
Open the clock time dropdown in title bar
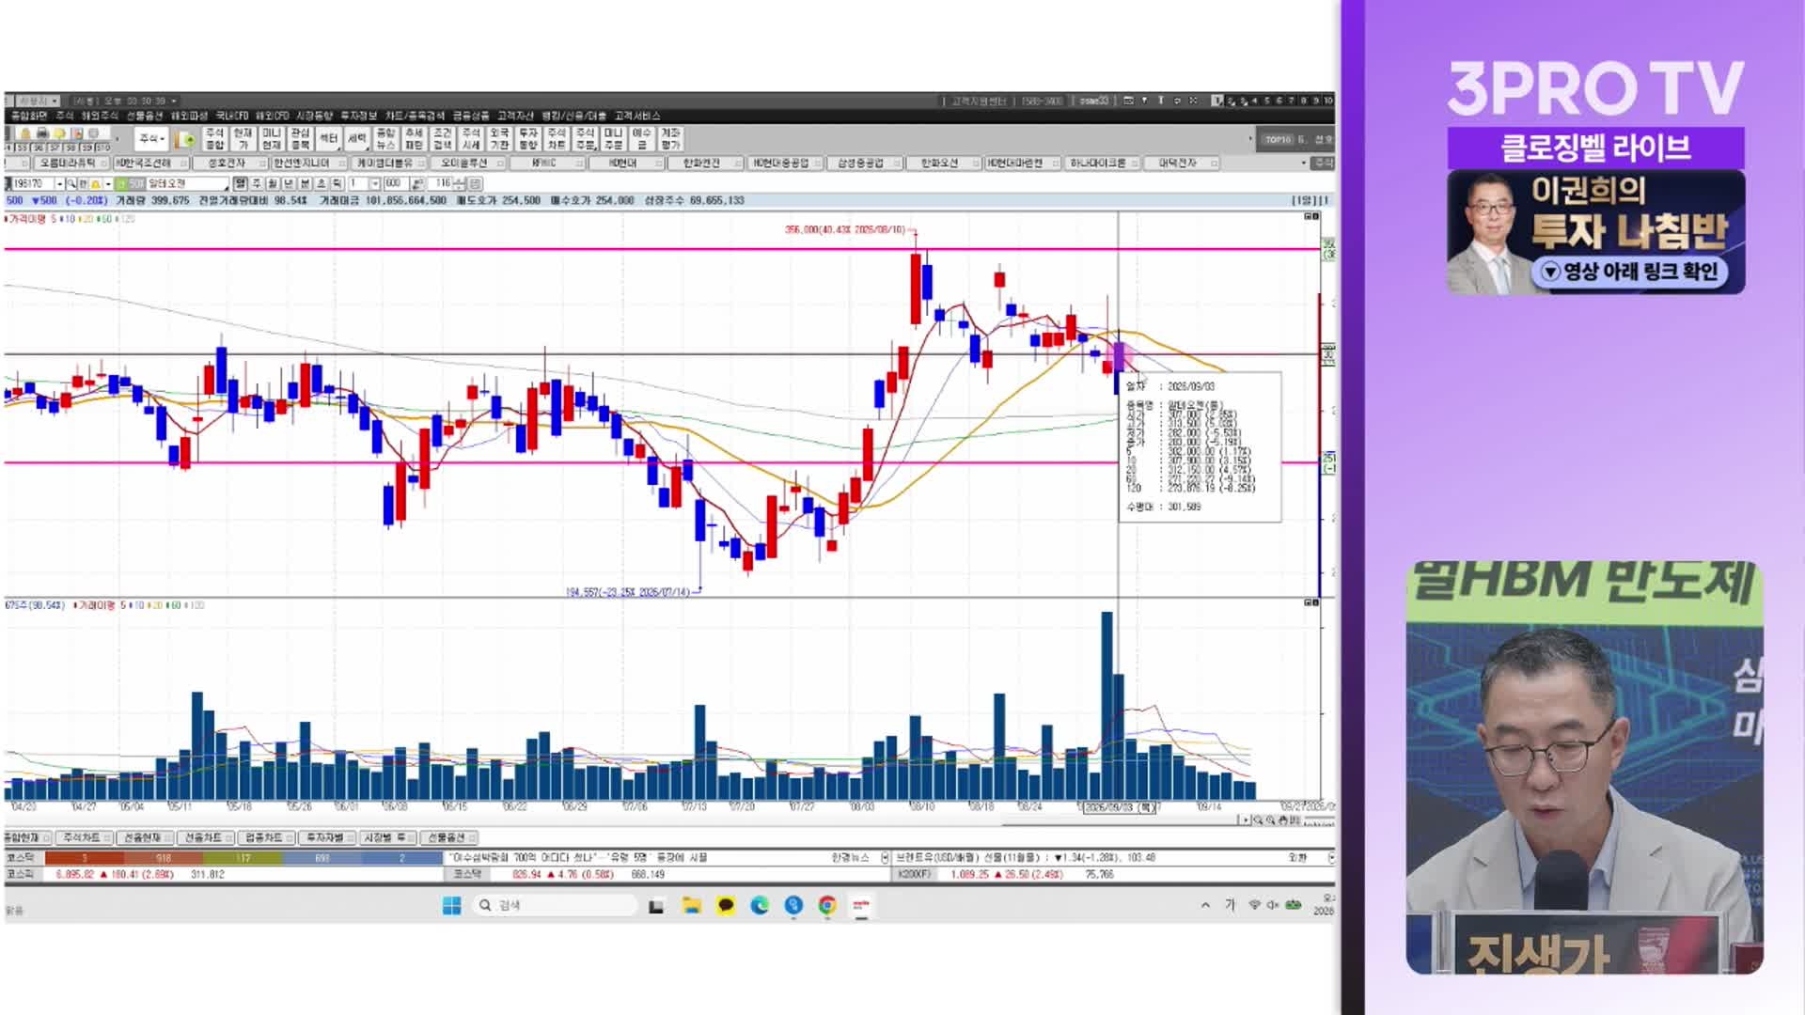click(174, 101)
